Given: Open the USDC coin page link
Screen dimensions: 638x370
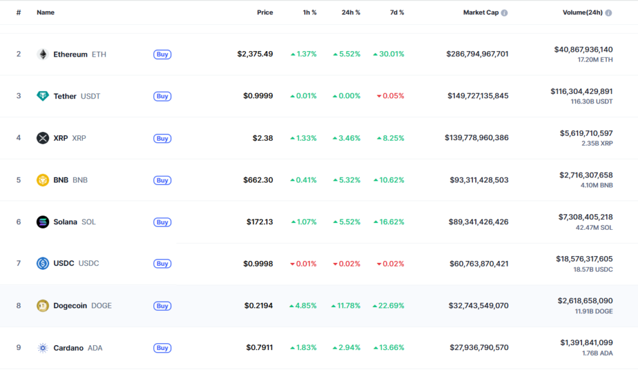Looking at the screenshot, I should 76,263.
